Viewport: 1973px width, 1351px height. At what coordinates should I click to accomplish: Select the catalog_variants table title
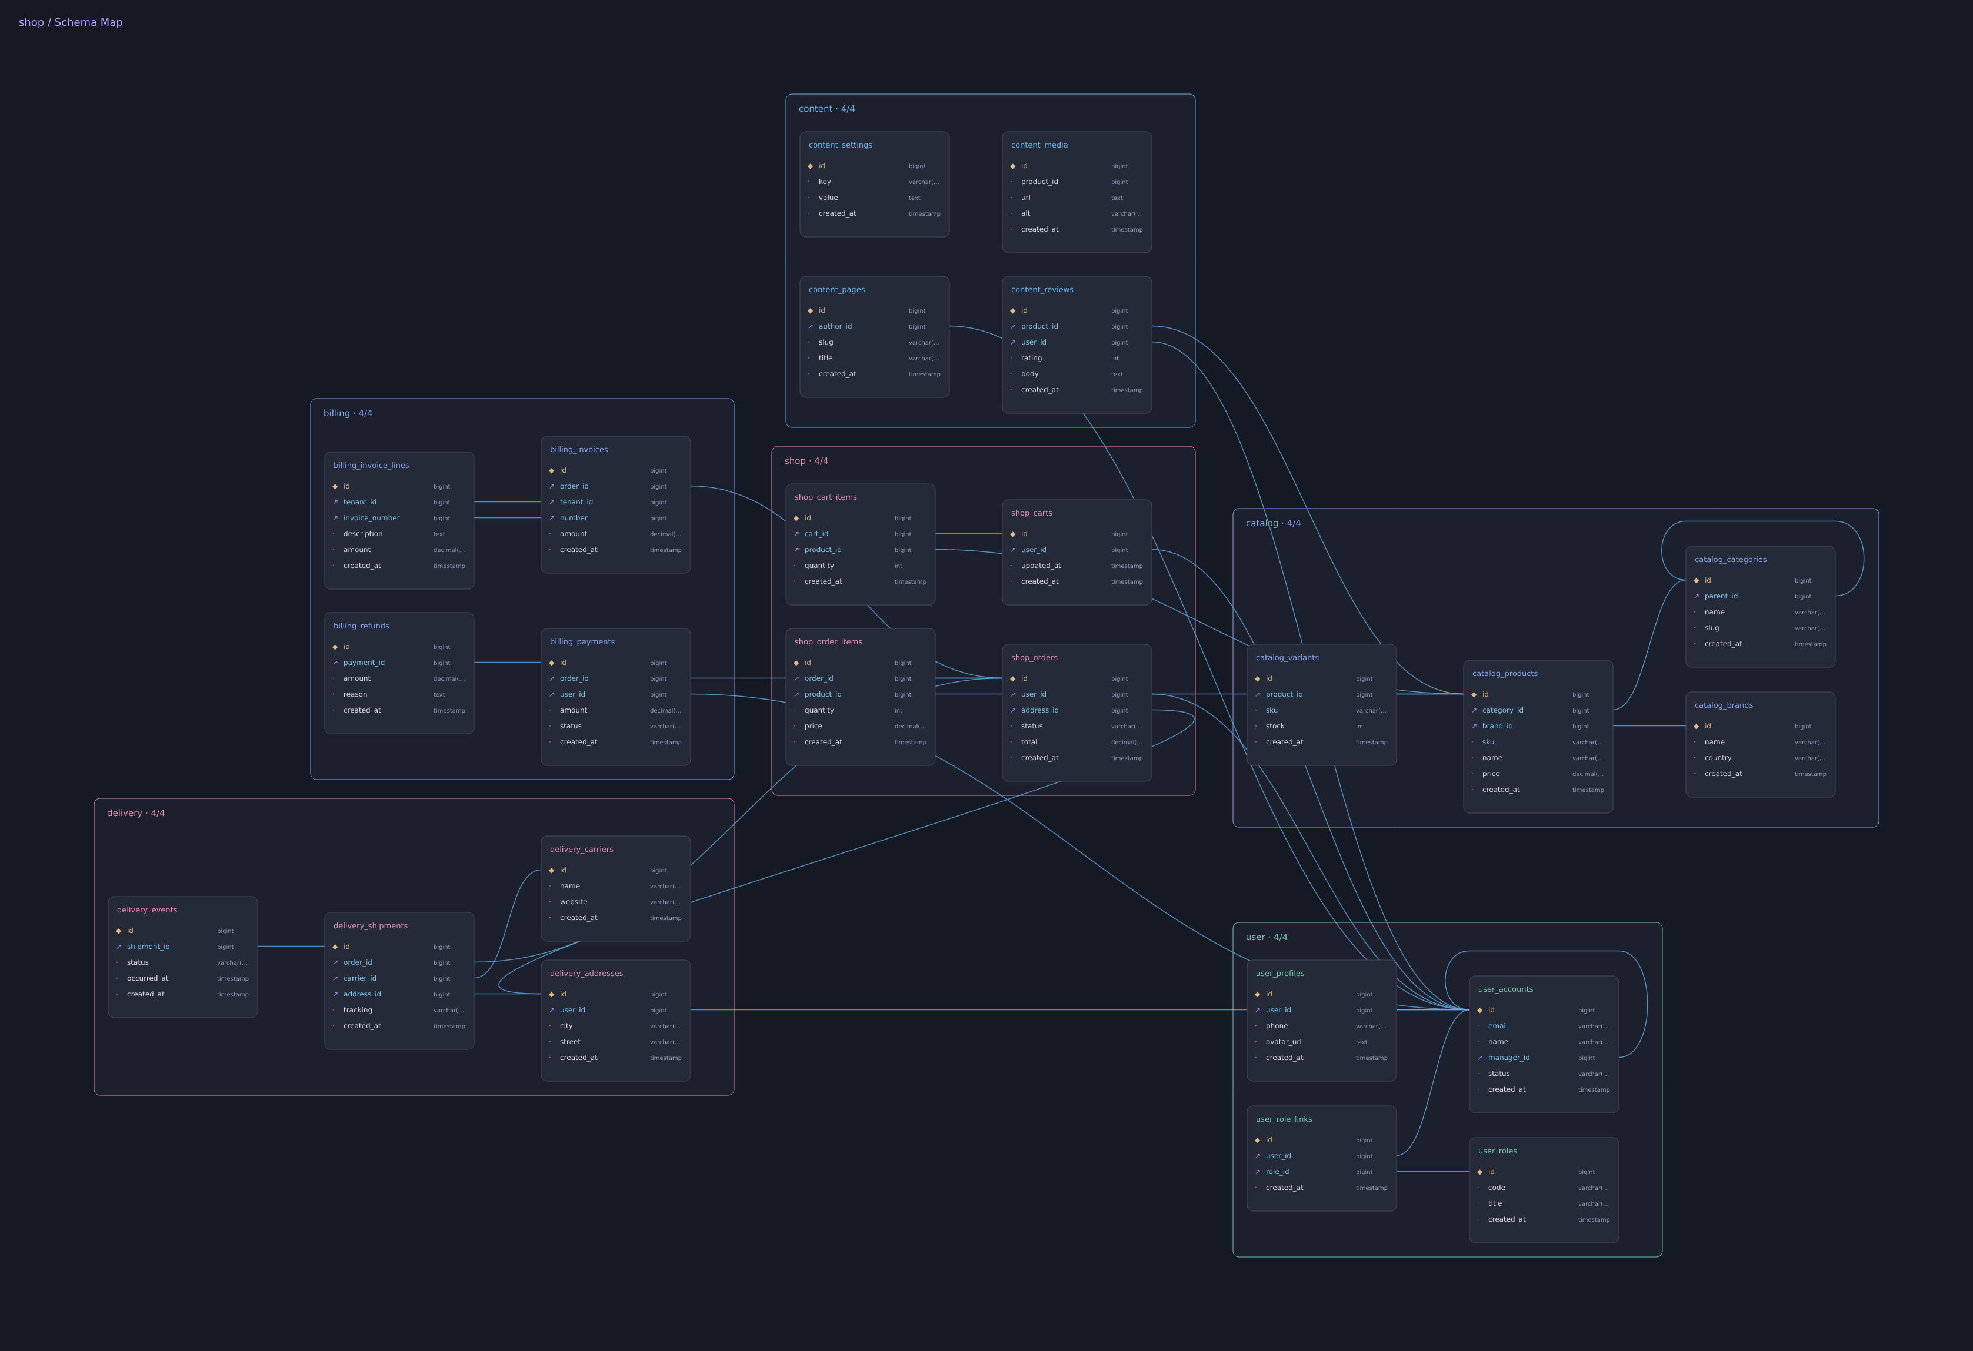pos(1287,658)
